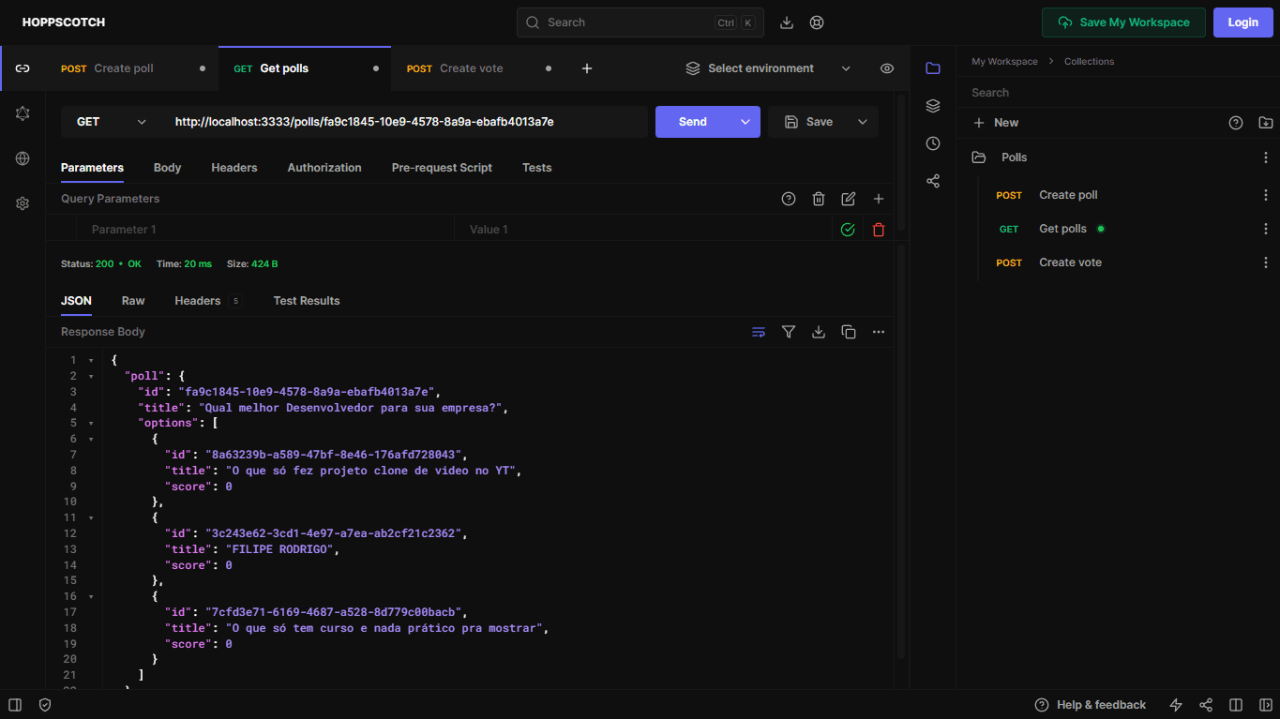This screenshot has height=719, width=1280.
Task: Open the Headers tab of the response
Action: 198,300
